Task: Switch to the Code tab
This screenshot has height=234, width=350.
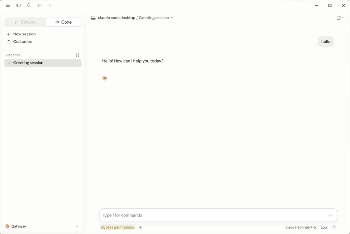Action: pos(63,22)
